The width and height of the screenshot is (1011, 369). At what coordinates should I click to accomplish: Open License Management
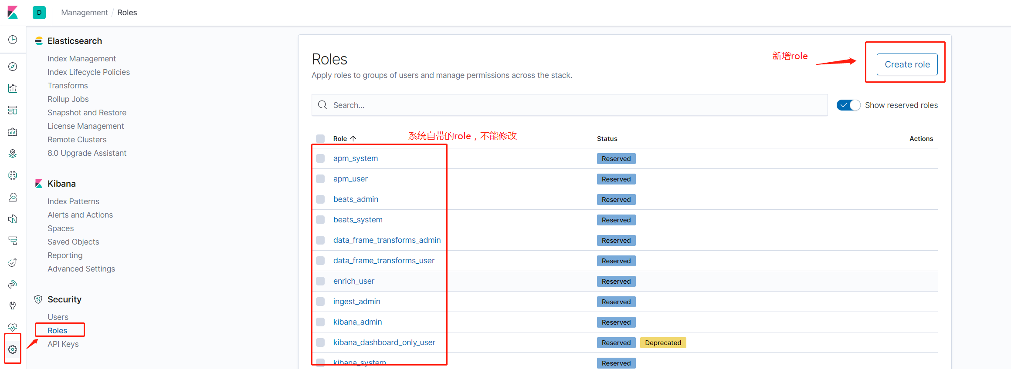(x=85, y=126)
